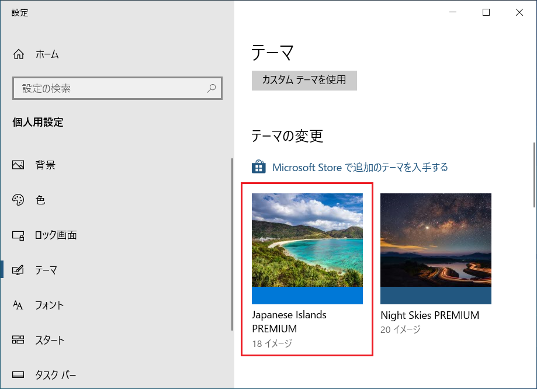Click the テーマの変更 heading
Image resolution: width=537 pixels, height=389 pixels.
pyautogui.click(x=287, y=136)
